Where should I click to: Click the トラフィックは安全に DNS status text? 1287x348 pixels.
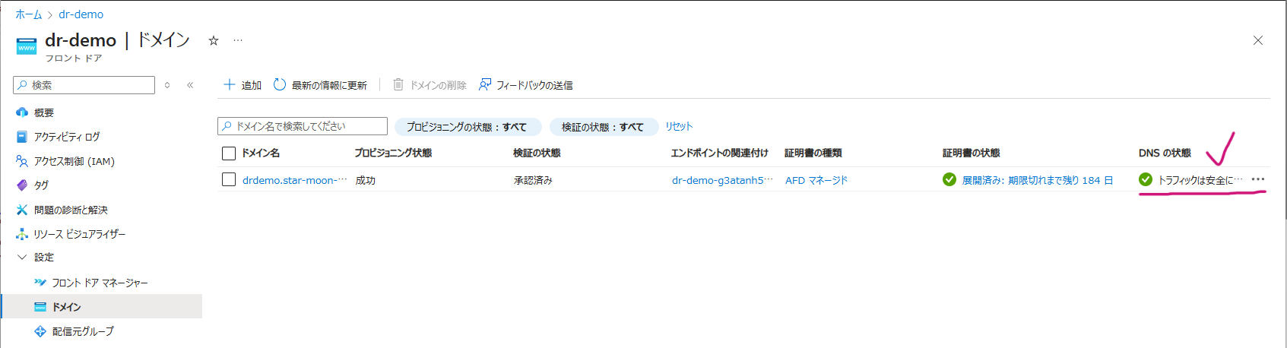click(x=1200, y=180)
